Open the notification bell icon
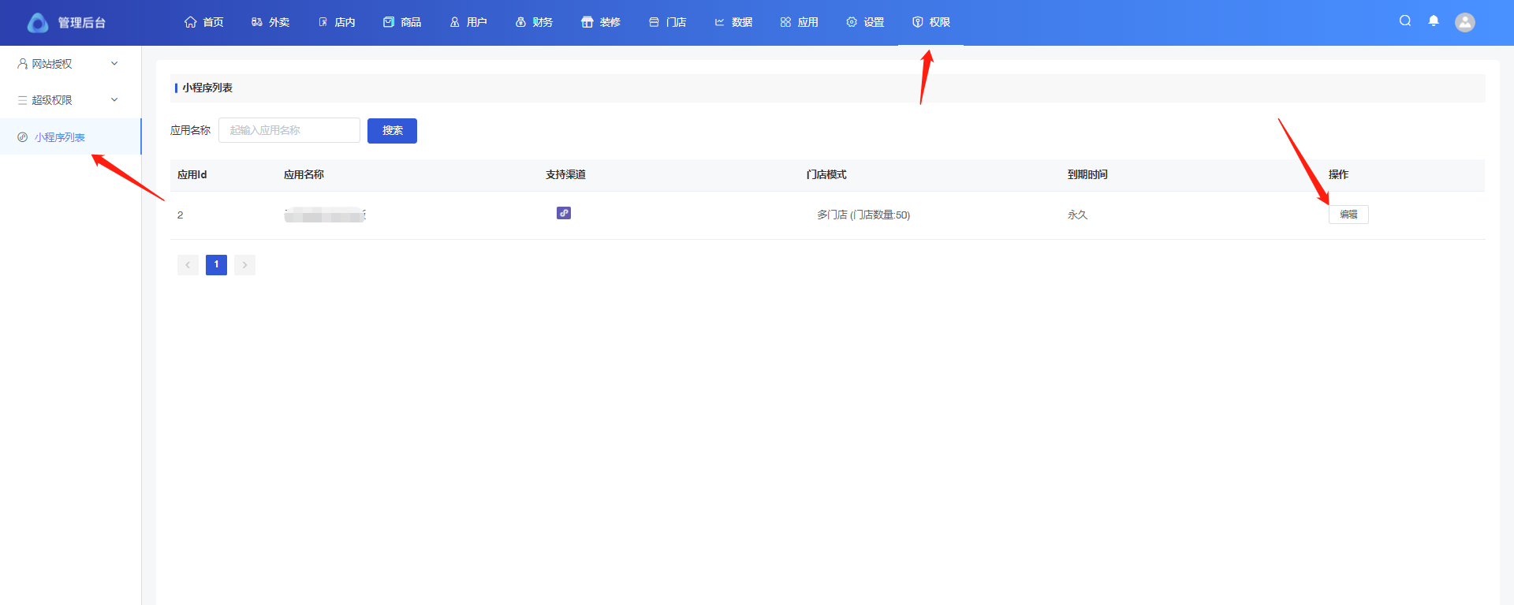This screenshot has height=605, width=1514. tap(1434, 21)
